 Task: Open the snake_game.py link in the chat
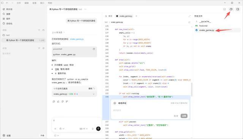click(x=77, y=39)
